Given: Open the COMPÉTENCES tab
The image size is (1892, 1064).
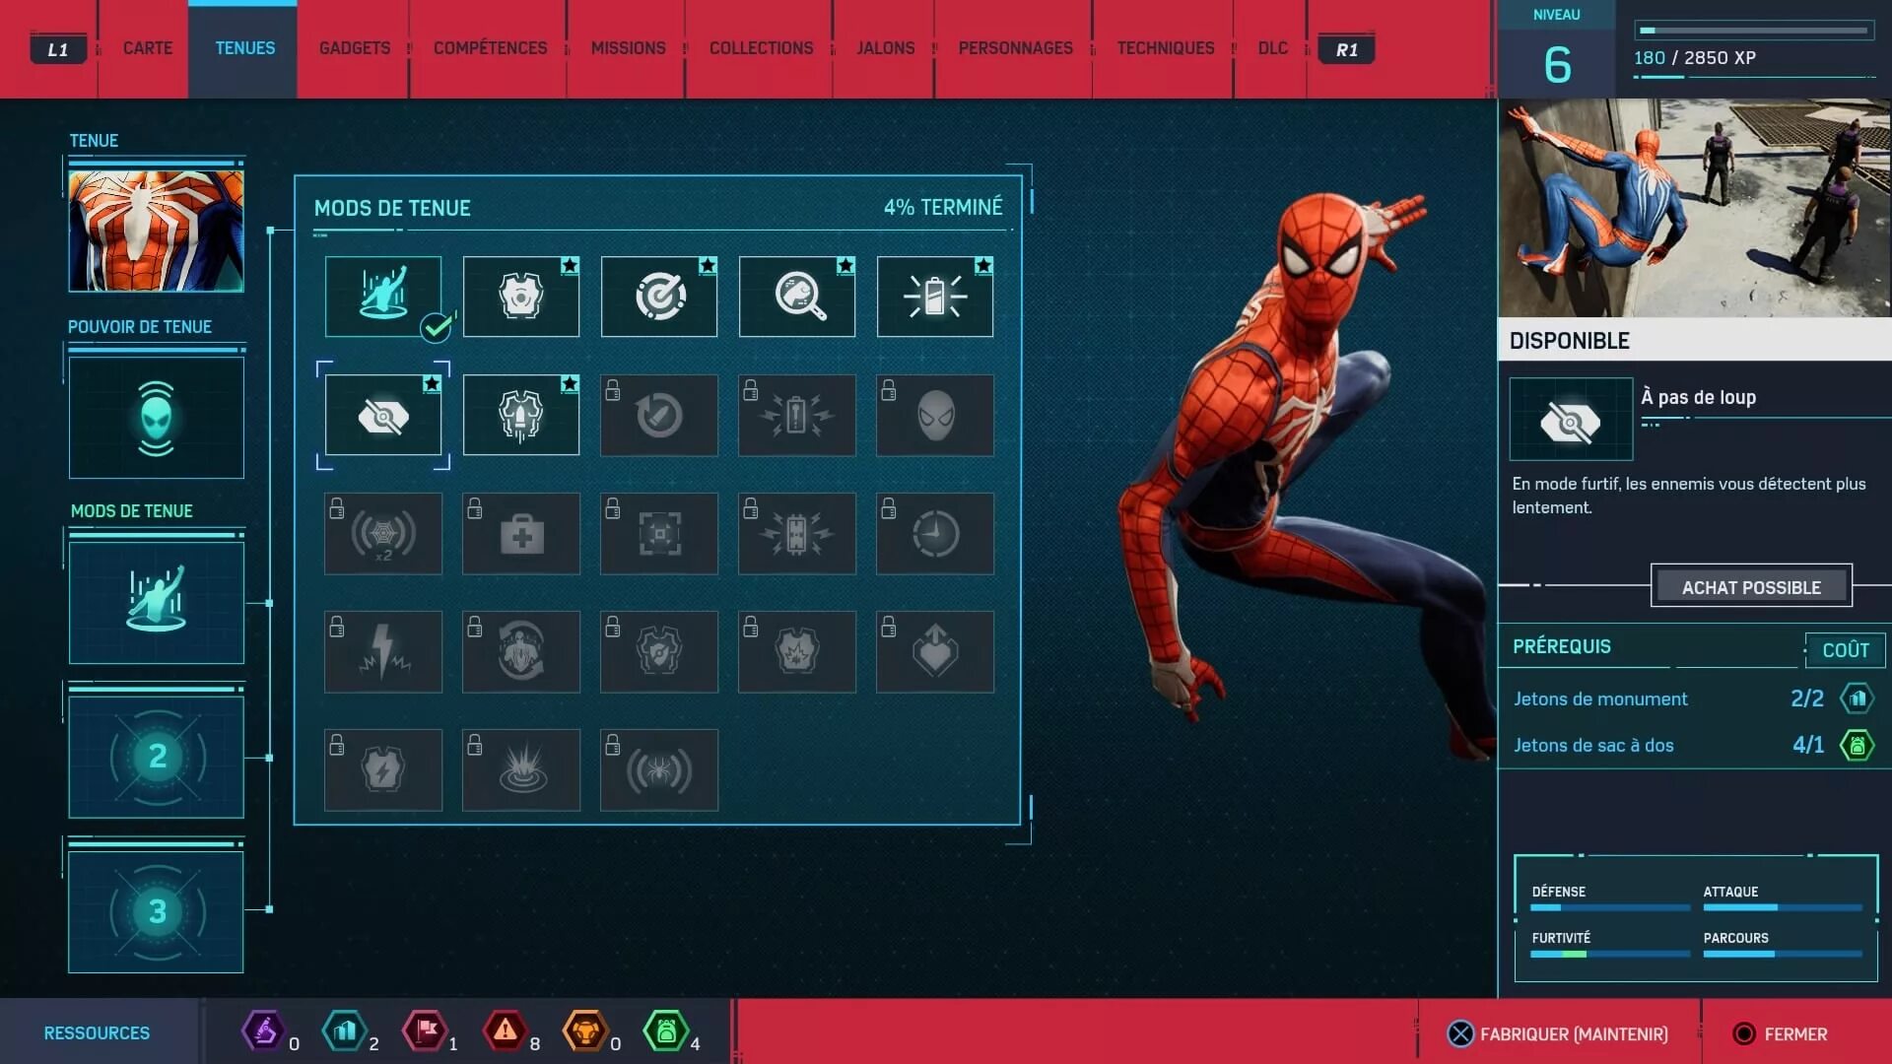Looking at the screenshot, I should [x=490, y=48].
